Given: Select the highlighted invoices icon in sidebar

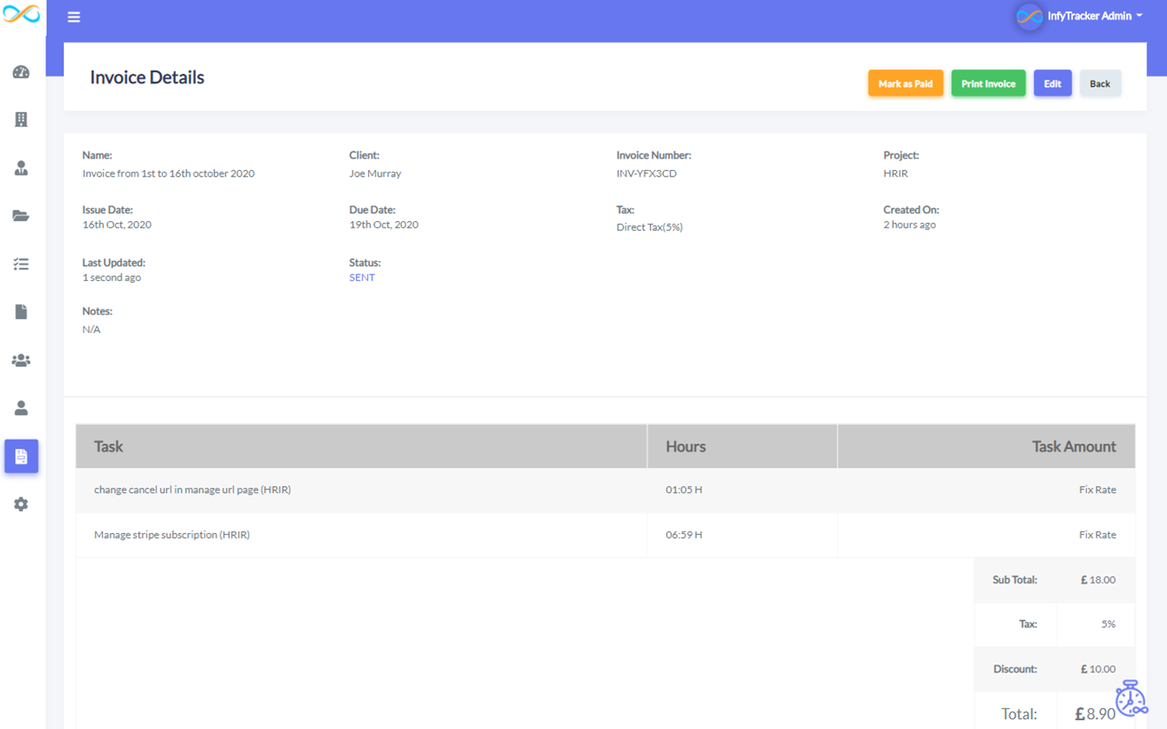Looking at the screenshot, I should tap(21, 457).
